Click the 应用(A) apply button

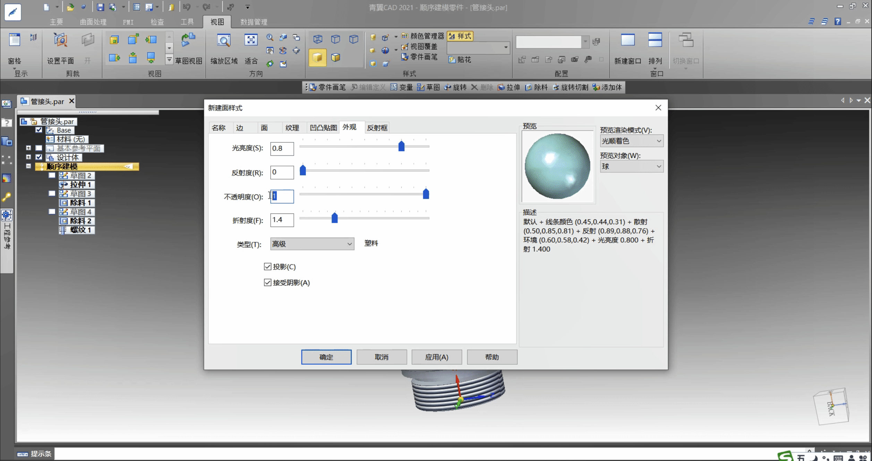(x=437, y=357)
